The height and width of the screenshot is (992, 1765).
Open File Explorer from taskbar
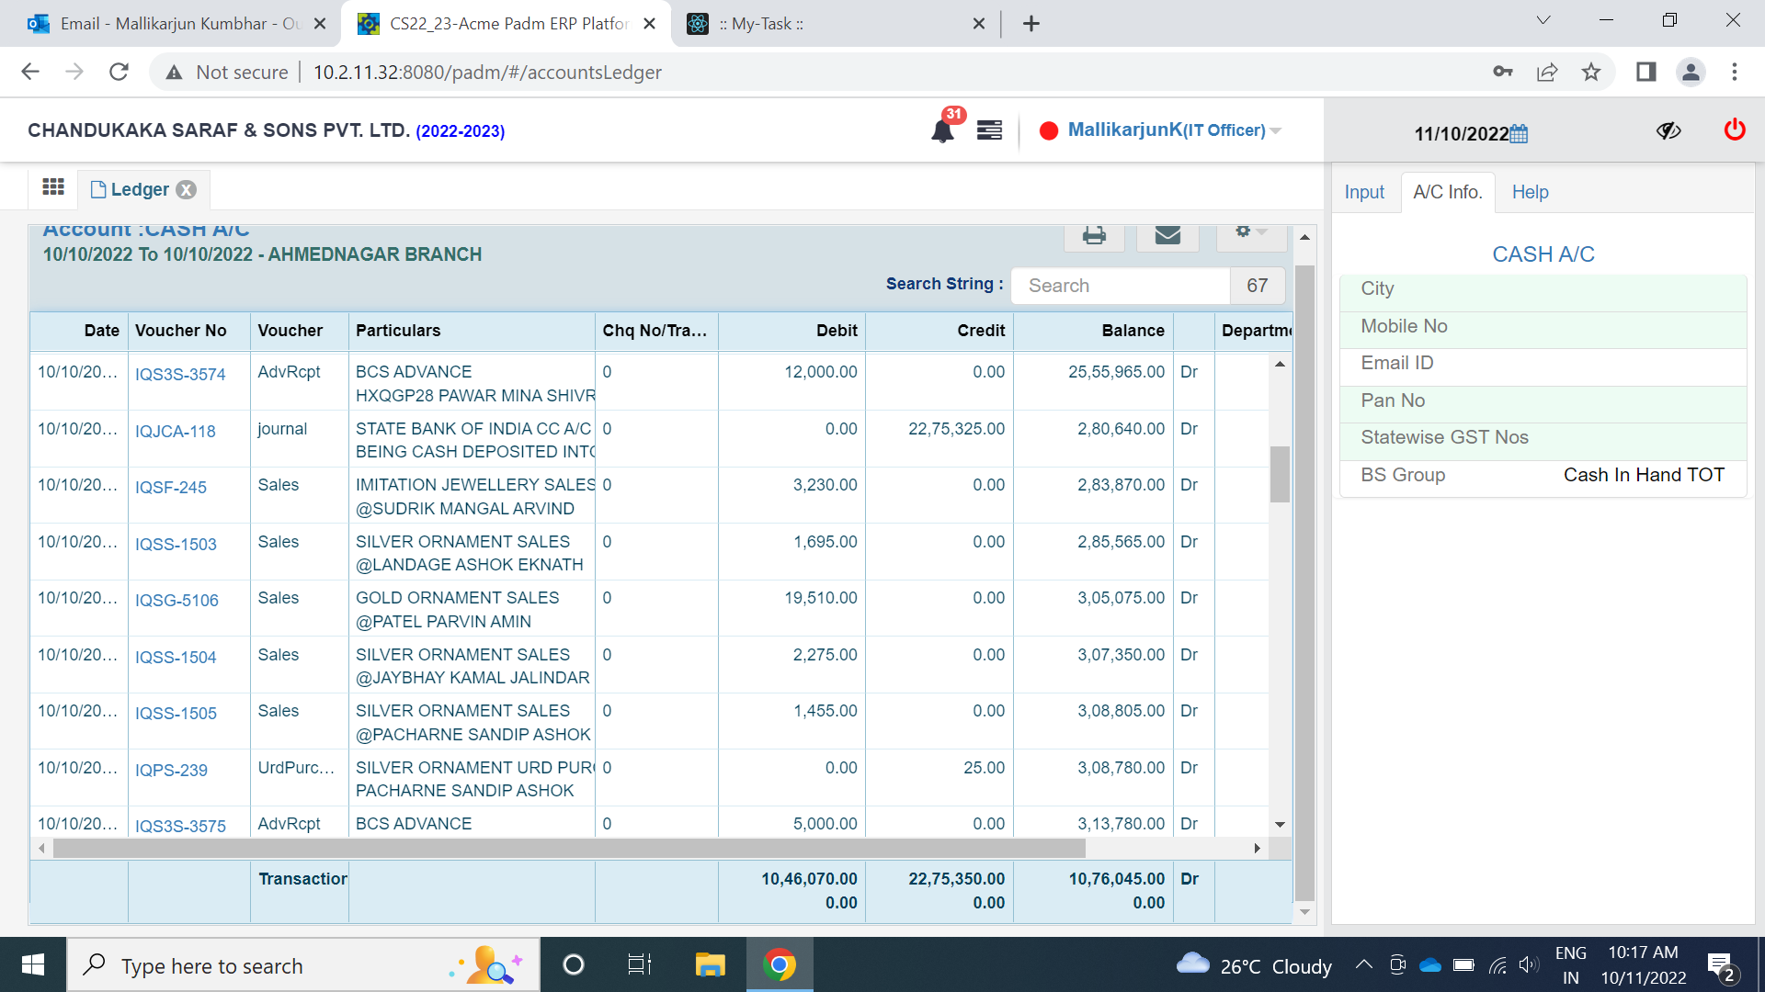(711, 964)
